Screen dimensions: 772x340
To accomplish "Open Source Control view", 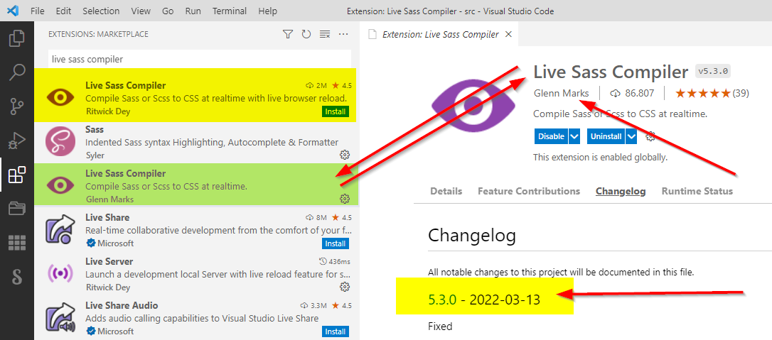I will pos(17,106).
